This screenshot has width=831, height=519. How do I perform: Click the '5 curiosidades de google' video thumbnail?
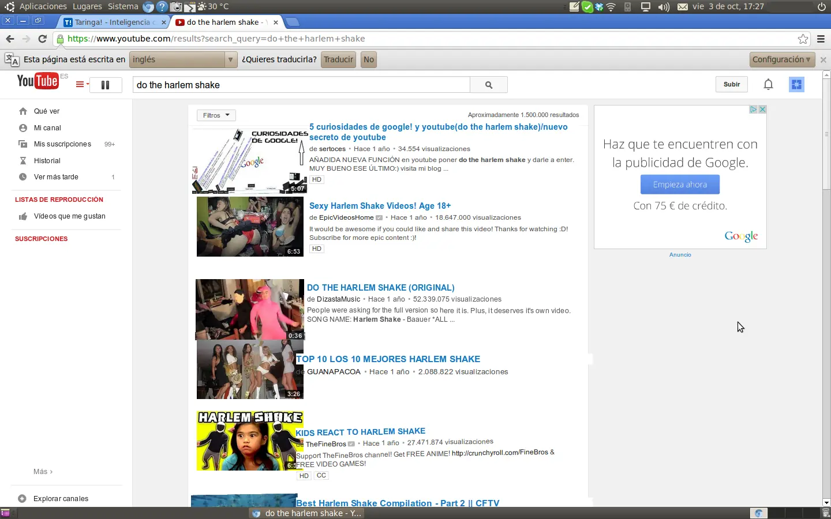(250, 161)
